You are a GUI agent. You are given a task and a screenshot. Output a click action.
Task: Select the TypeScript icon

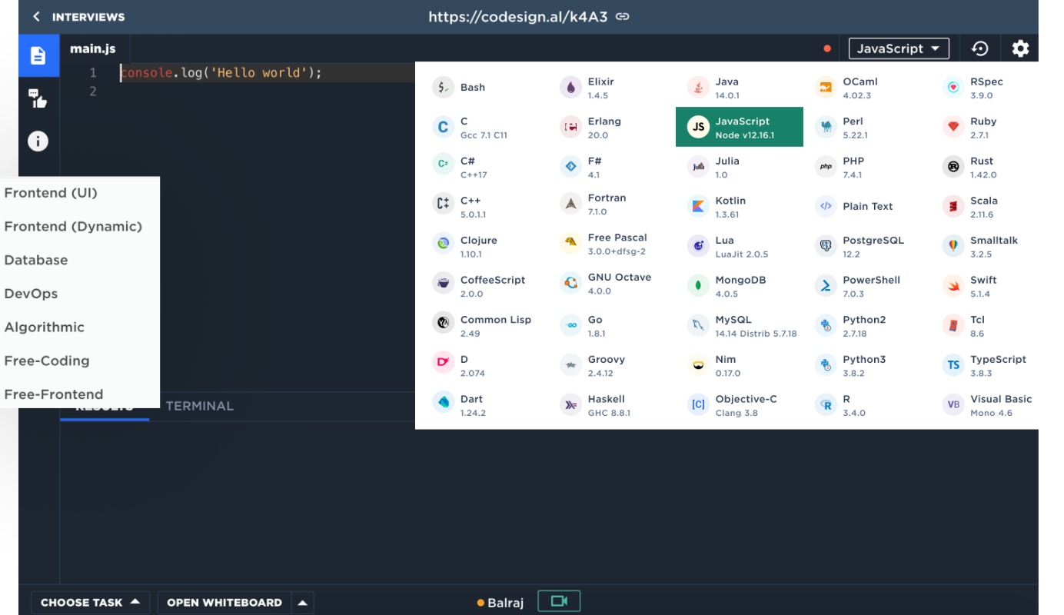click(x=953, y=365)
